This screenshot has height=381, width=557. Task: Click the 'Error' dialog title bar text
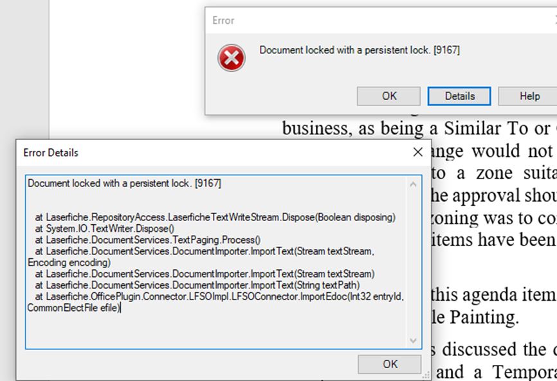(223, 20)
